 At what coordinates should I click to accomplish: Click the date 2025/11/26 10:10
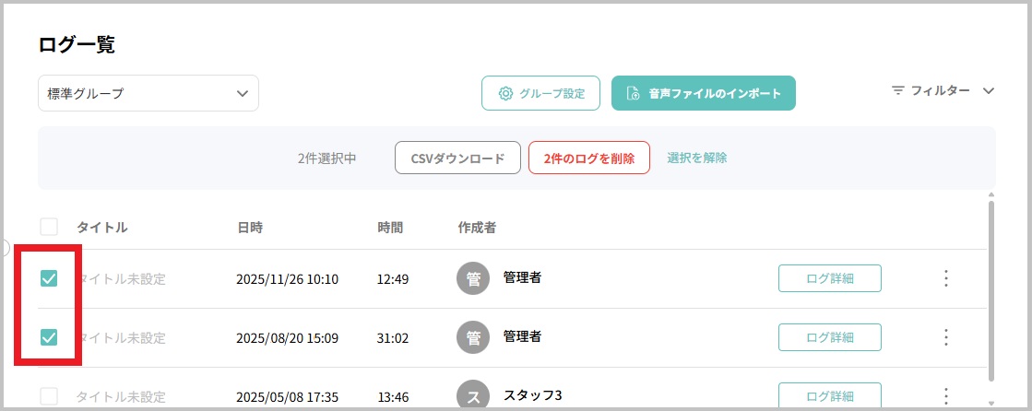tap(287, 279)
